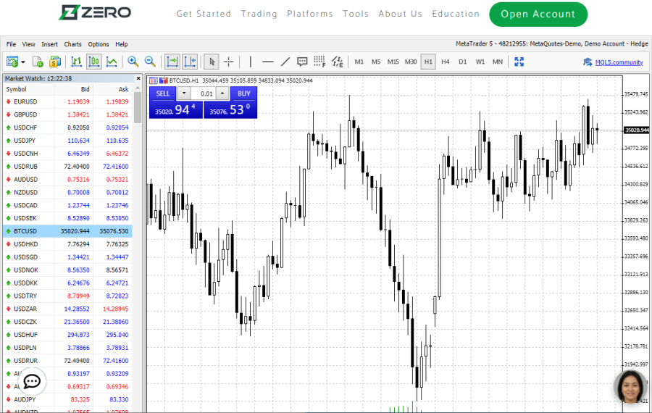Open the new chart dropdown arrow
652x413 pixels.
tap(23, 62)
